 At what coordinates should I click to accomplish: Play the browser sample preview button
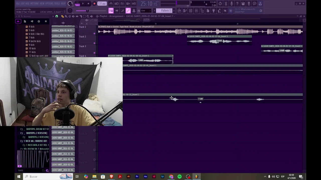coord(20,166)
